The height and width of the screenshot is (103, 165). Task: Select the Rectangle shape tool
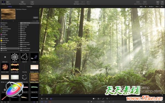click(x=94, y=99)
